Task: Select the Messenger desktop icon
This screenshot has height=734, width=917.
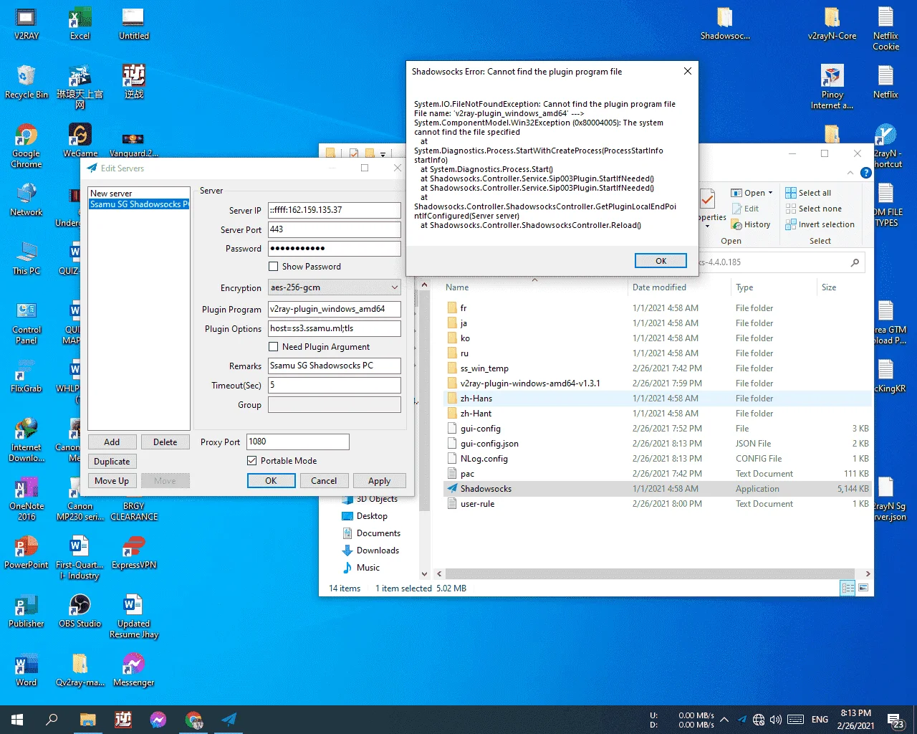Action: (134, 669)
